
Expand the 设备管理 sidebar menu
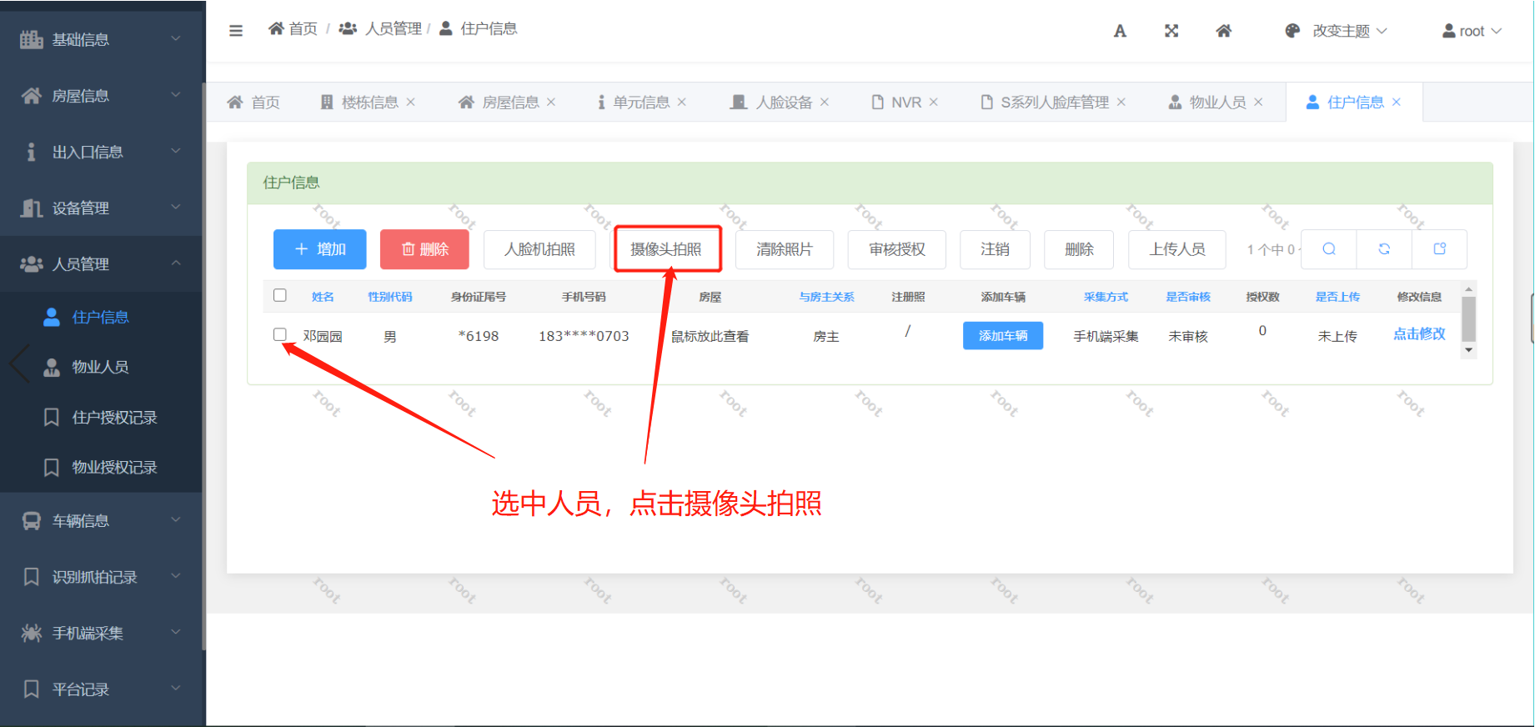[101, 208]
